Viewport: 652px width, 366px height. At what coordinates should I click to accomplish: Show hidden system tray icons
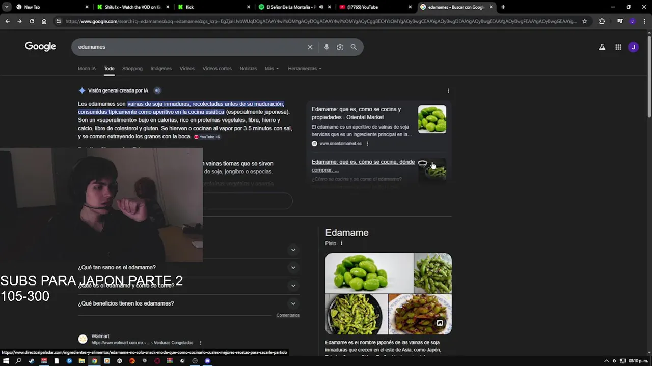pos(606,361)
